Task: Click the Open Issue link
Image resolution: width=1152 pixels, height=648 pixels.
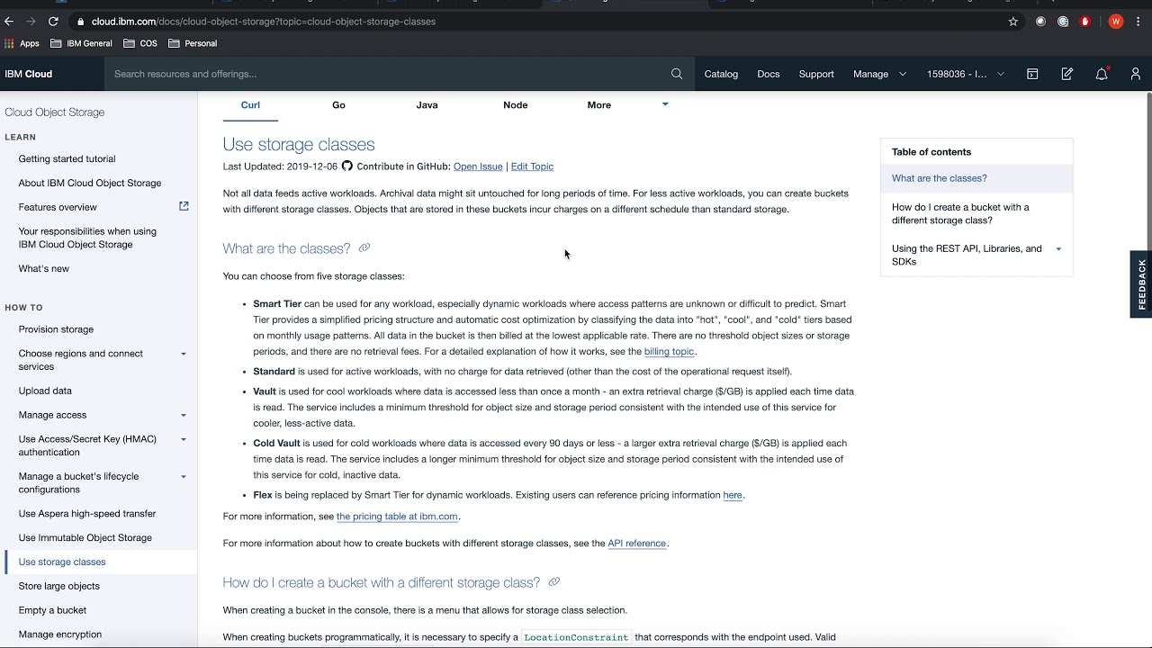Action: [478, 166]
